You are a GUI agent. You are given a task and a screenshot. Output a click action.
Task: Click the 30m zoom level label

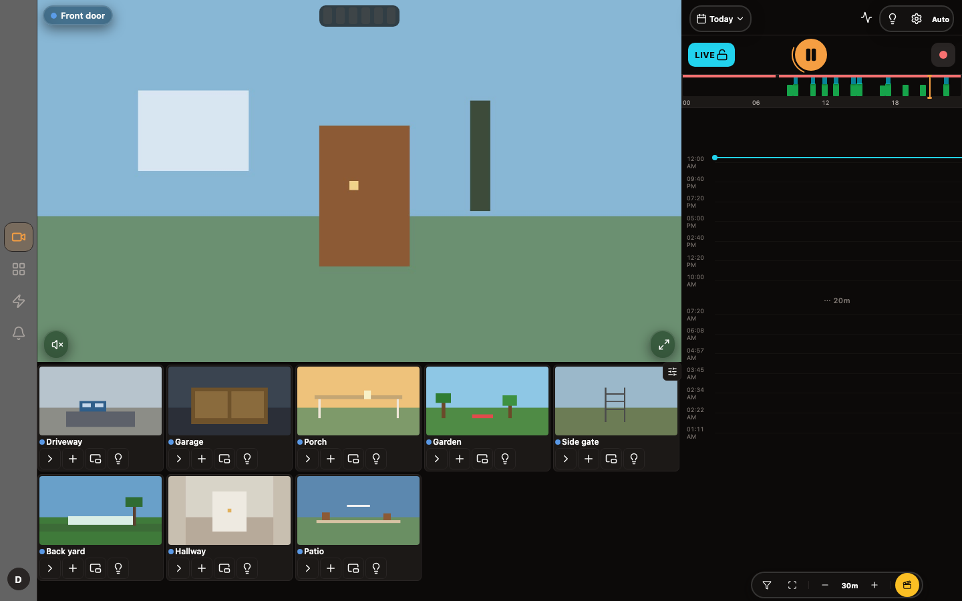pos(850,586)
